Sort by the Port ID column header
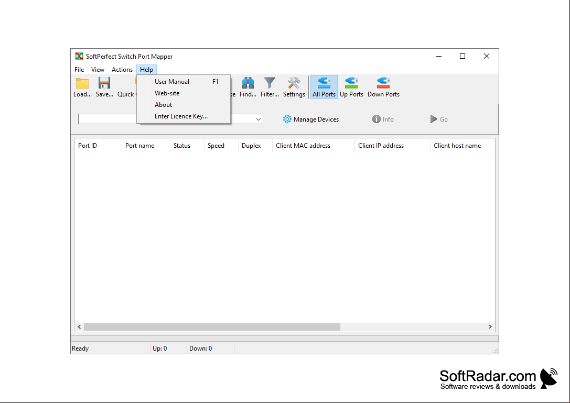 point(98,146)
